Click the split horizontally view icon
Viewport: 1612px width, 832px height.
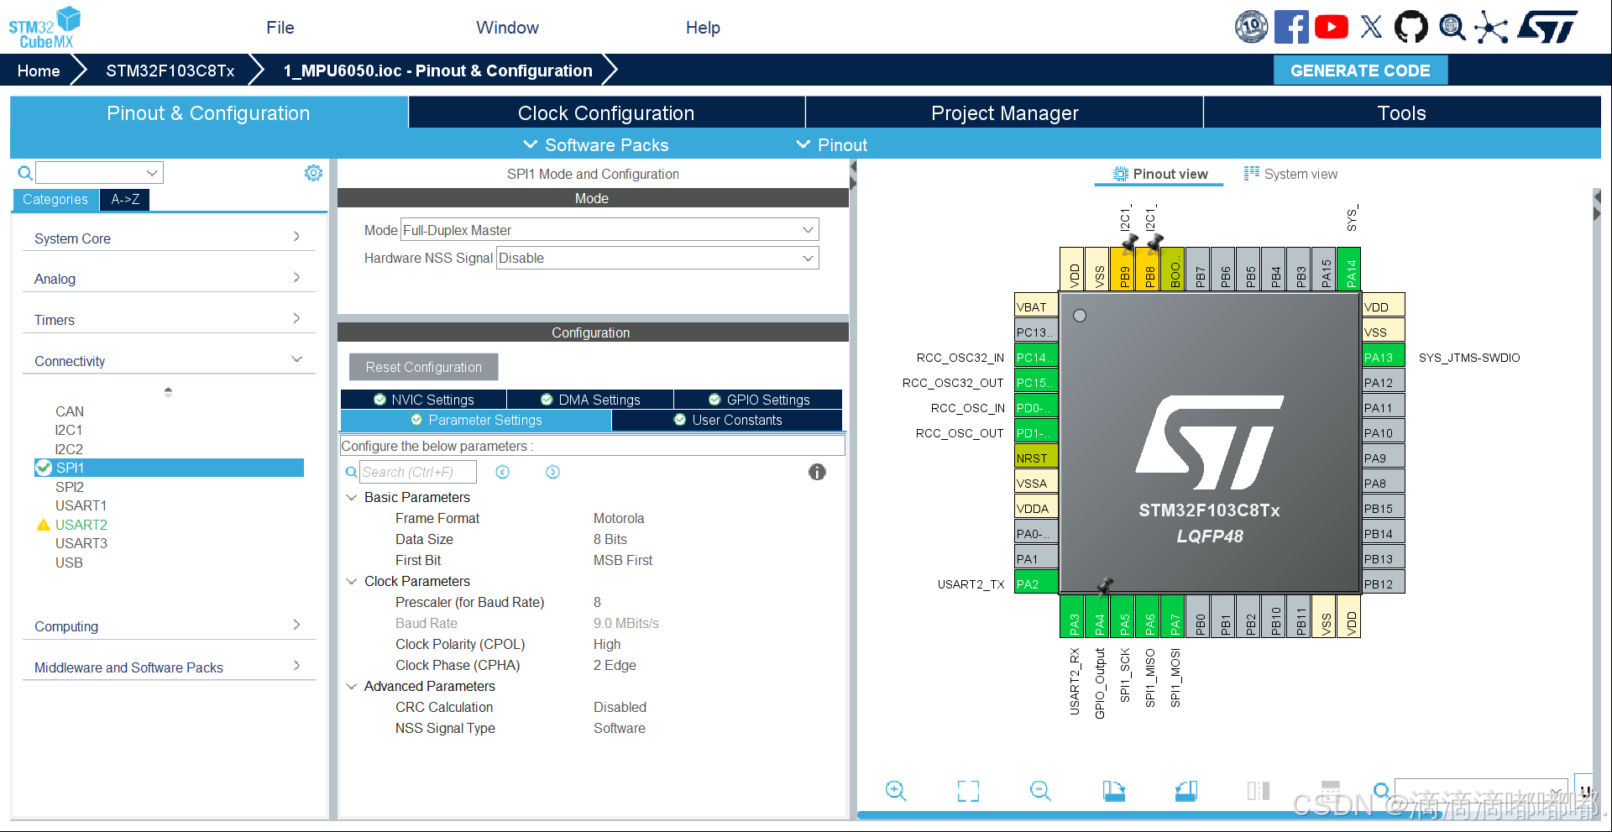(x=1259, y=791)
